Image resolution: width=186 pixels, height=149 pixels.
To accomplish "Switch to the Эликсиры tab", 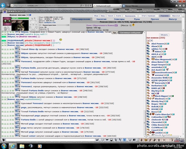I will pyautogui.click(x=119, y=19).
